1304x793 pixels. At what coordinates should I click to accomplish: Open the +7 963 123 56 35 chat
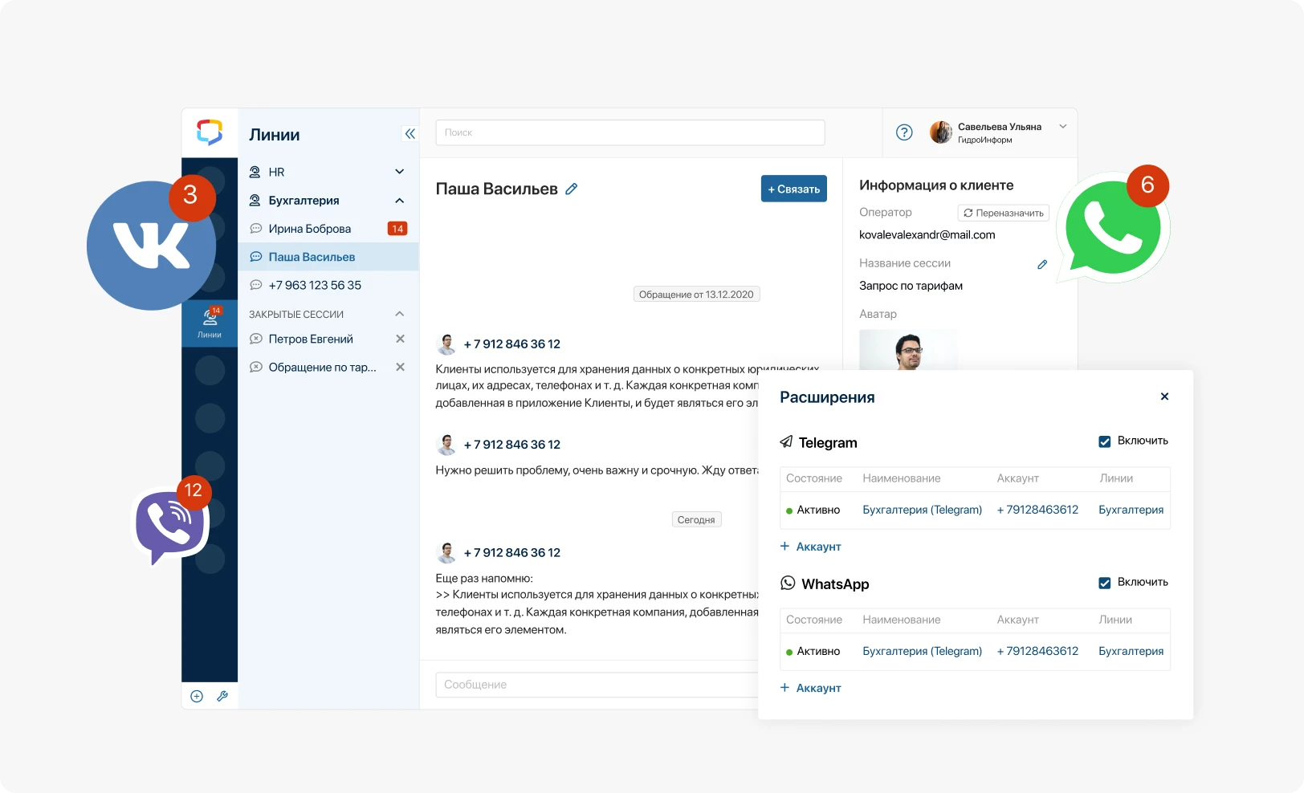click(315, 285)
